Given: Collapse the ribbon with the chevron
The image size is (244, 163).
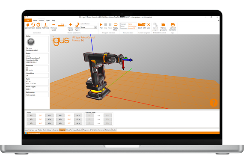Looking at the screenshot, I should pos(218,21).
